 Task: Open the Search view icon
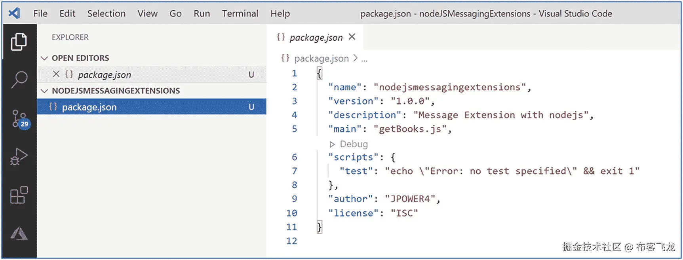tap(19, 80)
